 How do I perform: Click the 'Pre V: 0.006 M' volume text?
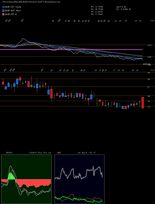[x=123, y=9]
